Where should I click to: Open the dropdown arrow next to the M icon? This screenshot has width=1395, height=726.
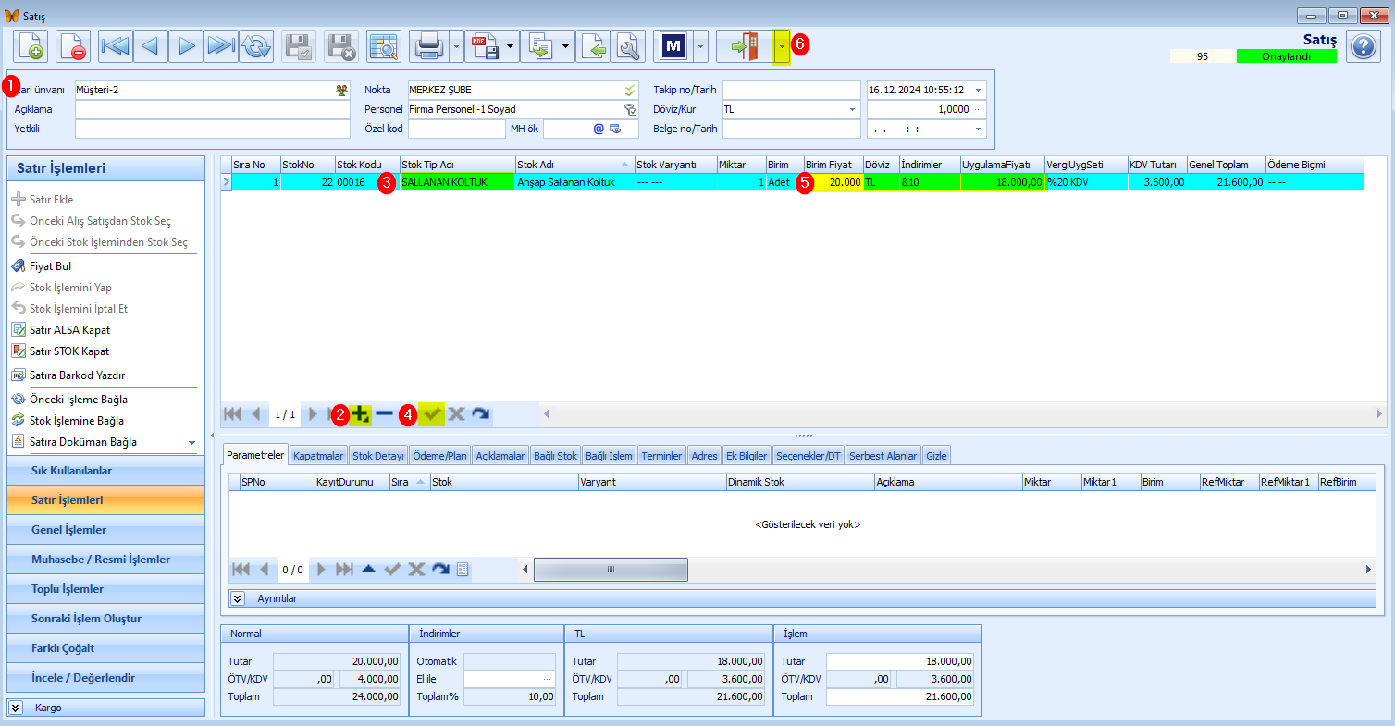(x=700, y=46)
